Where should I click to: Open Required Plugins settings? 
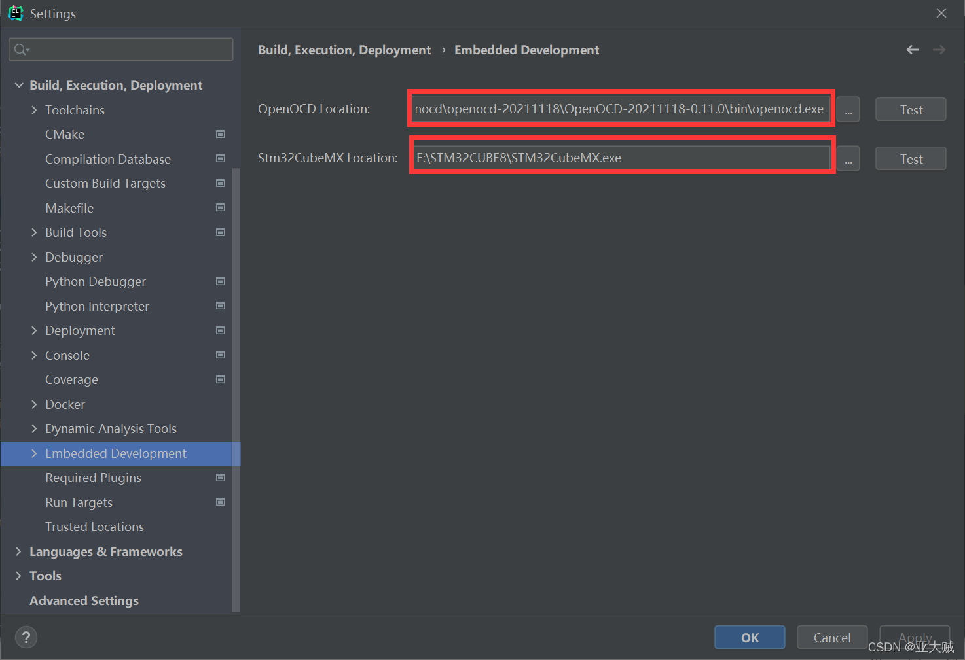pyautogui.click(x=93, y=478)
